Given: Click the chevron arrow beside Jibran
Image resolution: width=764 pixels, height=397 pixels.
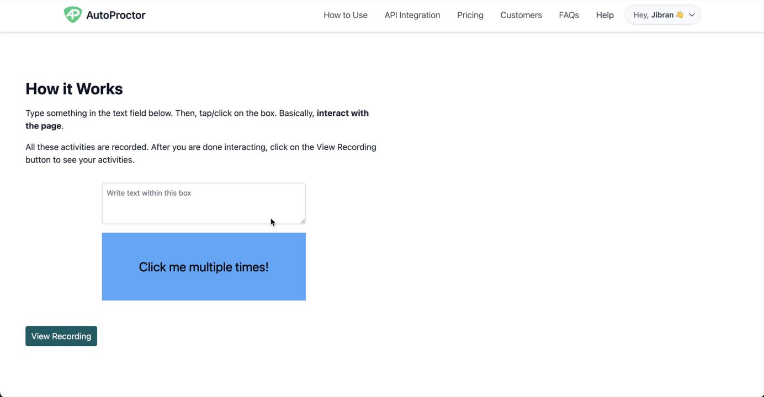Looking at the screenshot, I should 692,15.
